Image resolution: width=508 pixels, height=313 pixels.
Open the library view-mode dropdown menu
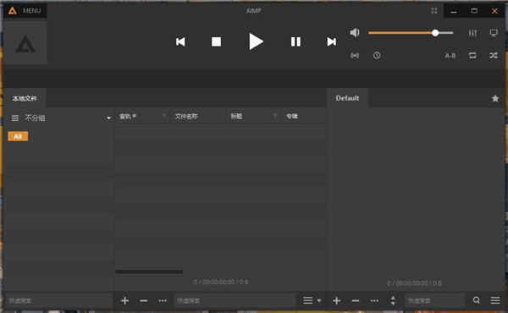coord(312,300)
